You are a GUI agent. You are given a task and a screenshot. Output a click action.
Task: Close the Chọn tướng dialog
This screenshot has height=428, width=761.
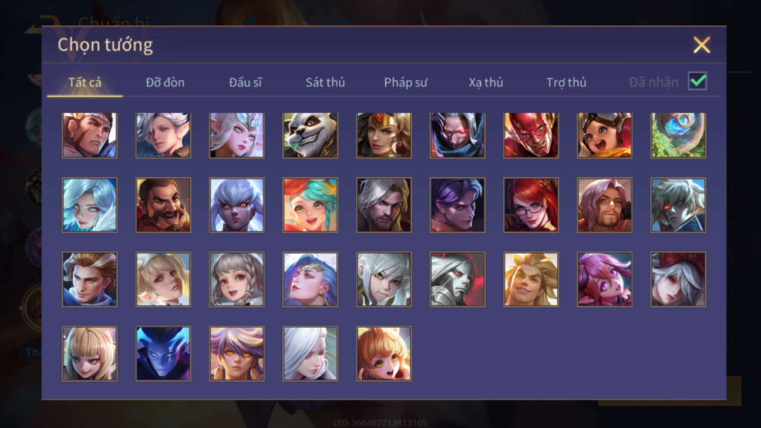coord(701,45)
